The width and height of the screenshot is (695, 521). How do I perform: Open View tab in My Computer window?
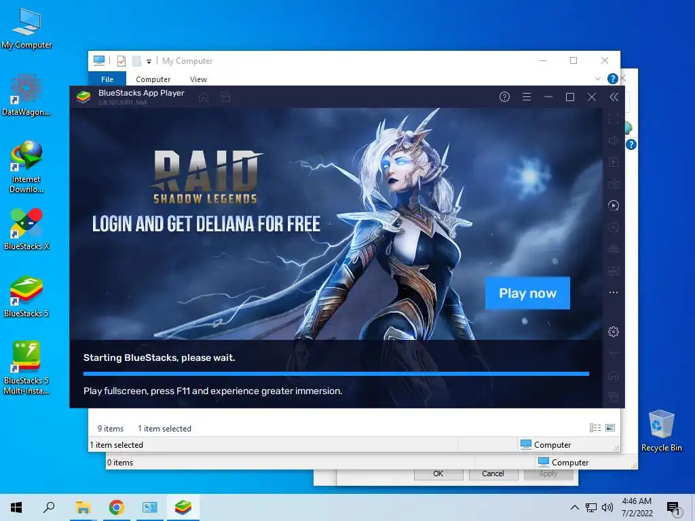tap(198, 79)
